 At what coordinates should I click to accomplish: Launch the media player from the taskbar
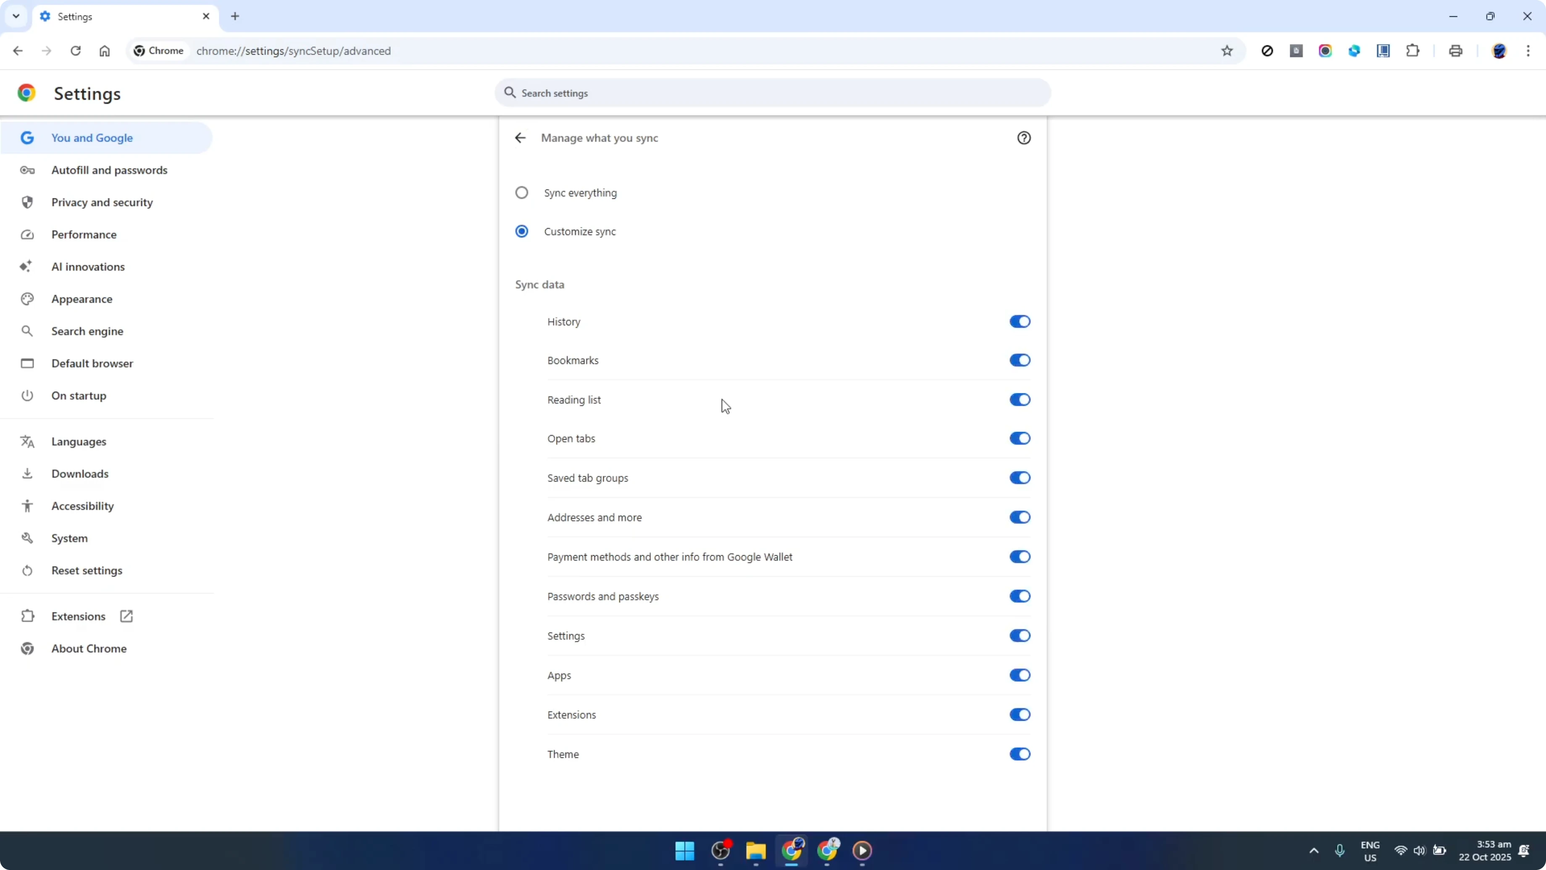click(862, 851)
